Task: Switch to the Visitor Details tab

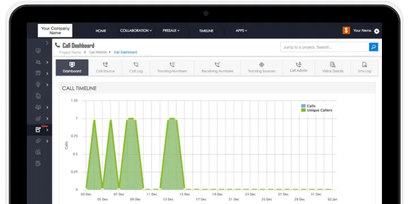Action: (333, 67)
